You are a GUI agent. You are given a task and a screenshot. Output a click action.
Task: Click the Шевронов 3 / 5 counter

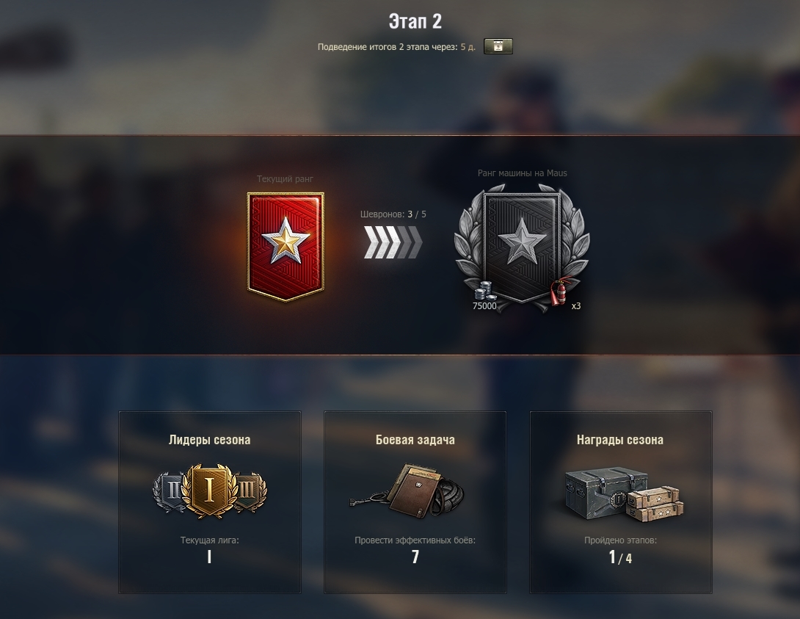tap(393, 214)
